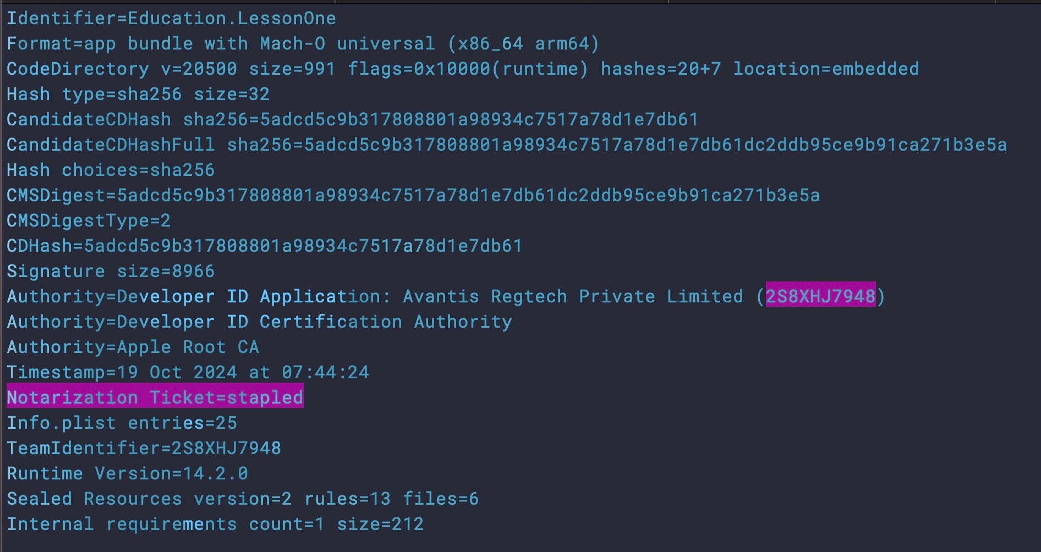Image resolution: width=1041 pixels, height=552 pixels.
Task: Click the Runtime Version=14.2.0 line
Action: tap(127, 473)
